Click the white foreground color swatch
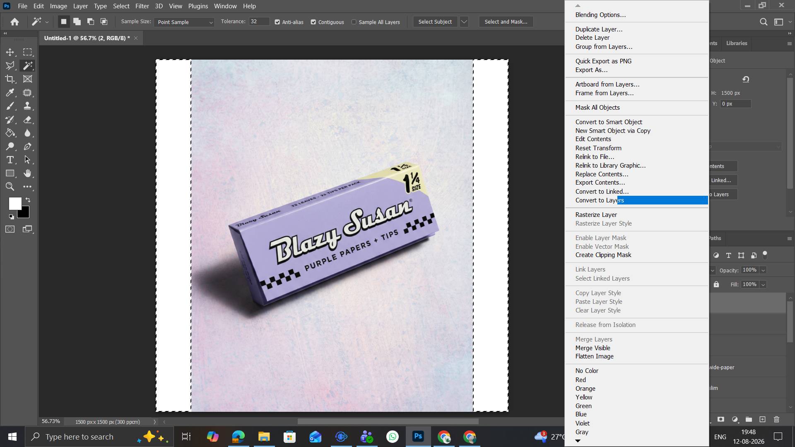The image size is (795, 447). (x=15, y=203)
